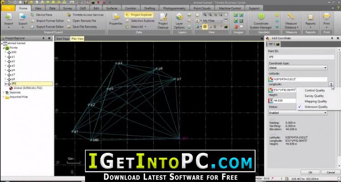Toggle grid display in View group

click(205, 27)
